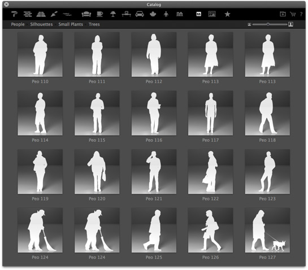Switch to the Small Plants subcategory tab

click(x=71, y=24)
